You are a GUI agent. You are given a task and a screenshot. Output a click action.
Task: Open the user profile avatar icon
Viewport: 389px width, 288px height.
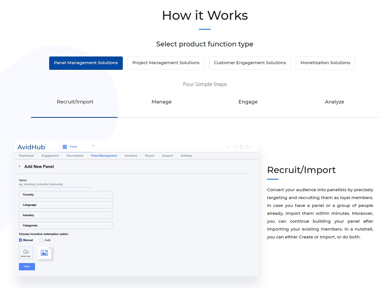point(248,147)
